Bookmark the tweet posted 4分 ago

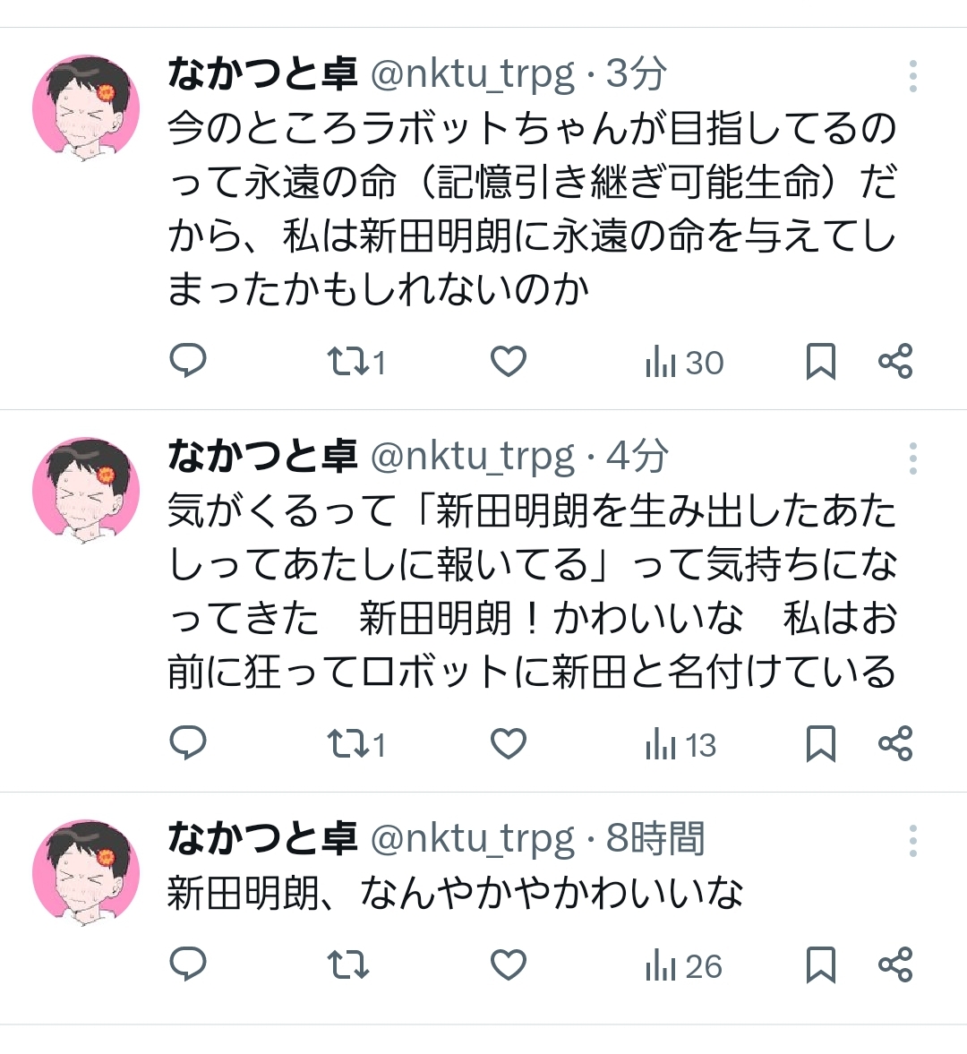[x=820, y=744]
